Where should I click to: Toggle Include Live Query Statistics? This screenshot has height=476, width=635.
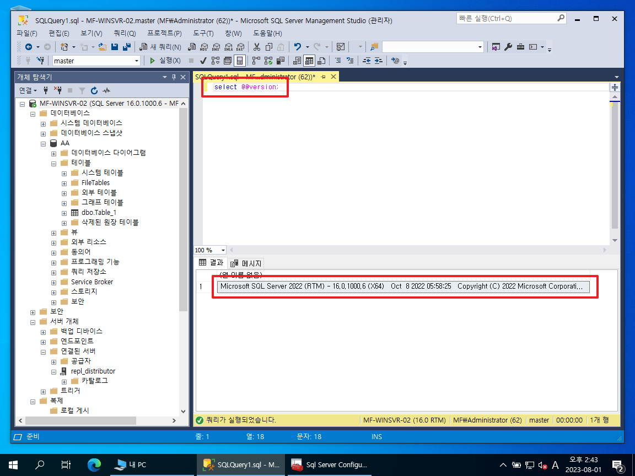[268, 61]
